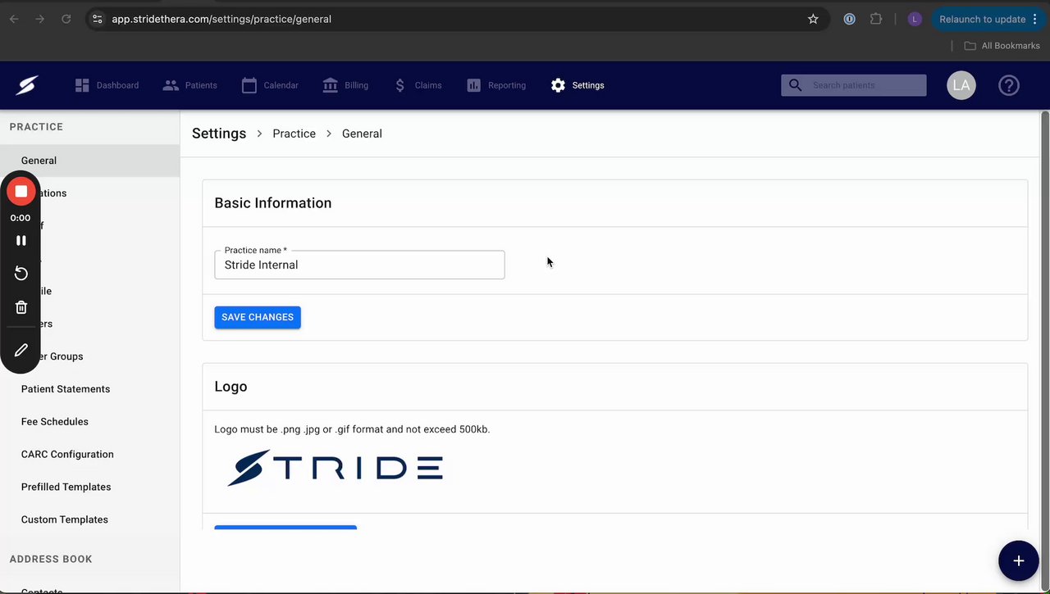Stop the screen recording
The image size is (1050, 594).
click(x=21, y=192)
